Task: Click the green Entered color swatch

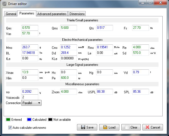Action: pyautogui.click(x=8, y=120)
